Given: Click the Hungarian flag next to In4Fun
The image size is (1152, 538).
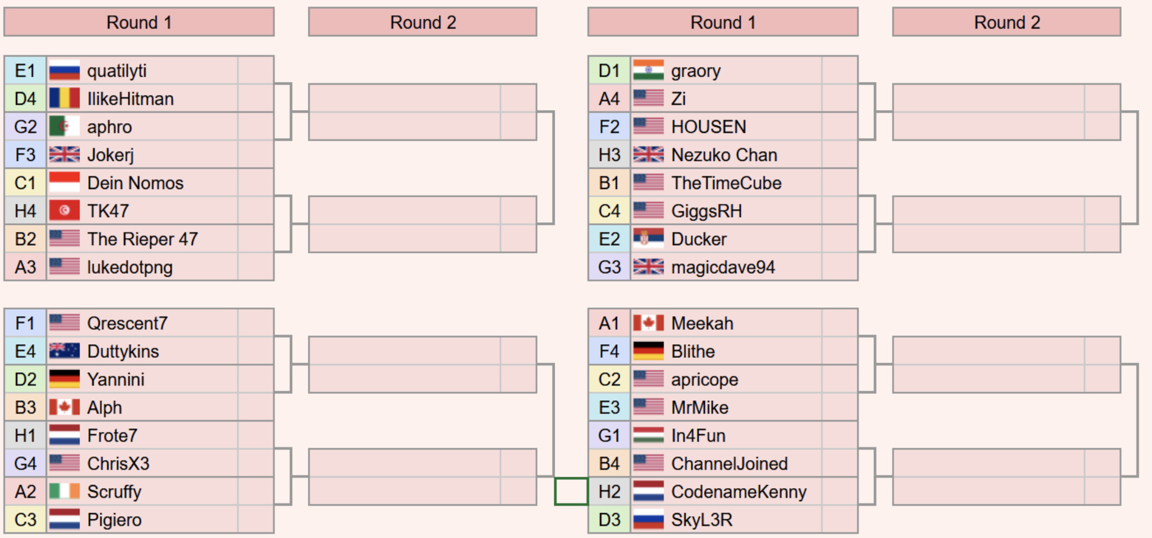Looking at the screenshot, I should [648, 436].
